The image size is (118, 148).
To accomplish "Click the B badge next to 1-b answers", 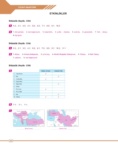I will click(10, 105).
